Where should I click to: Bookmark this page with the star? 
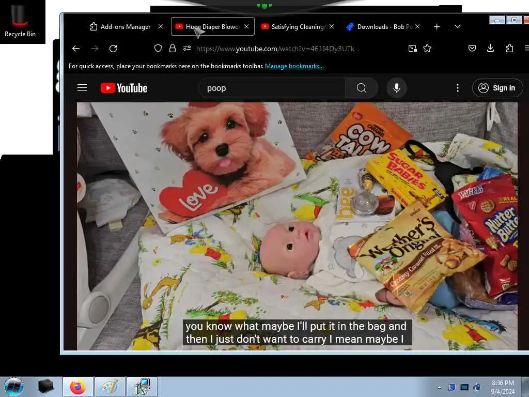(x=427, y=48)
